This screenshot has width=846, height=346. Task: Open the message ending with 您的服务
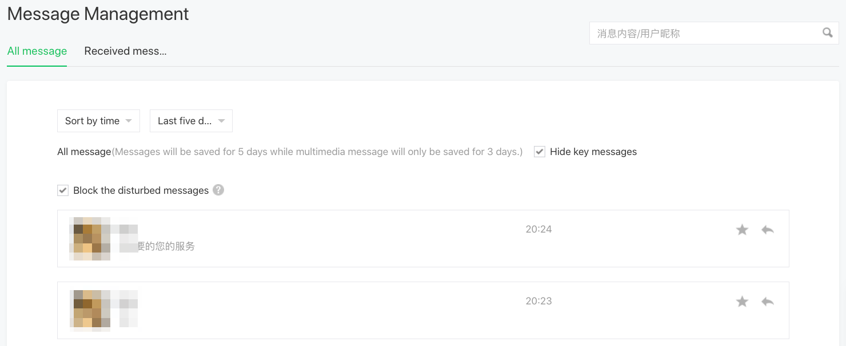pyautogui.click(x=166, y=247)
